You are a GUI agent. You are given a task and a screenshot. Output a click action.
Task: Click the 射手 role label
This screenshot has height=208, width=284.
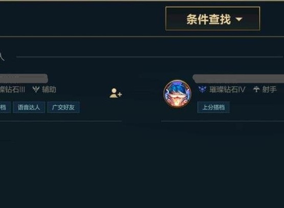pyautogui.click(x=269, y=89)
